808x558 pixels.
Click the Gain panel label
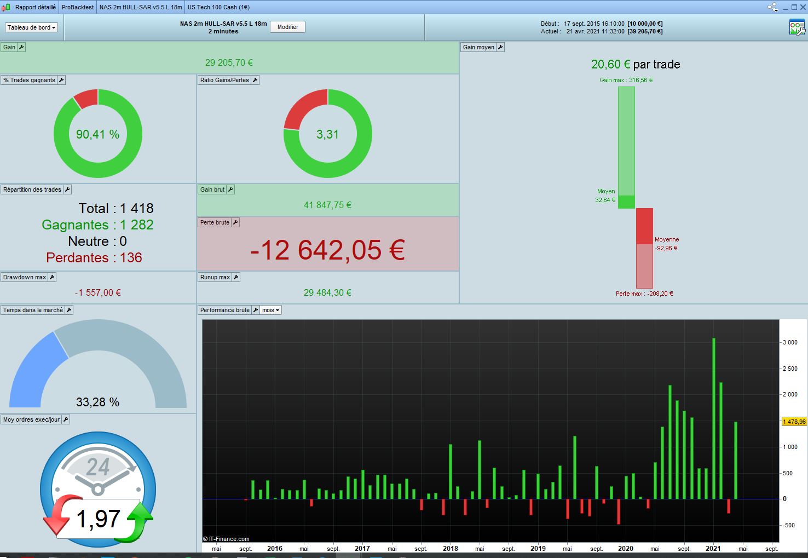coord(9,47)
